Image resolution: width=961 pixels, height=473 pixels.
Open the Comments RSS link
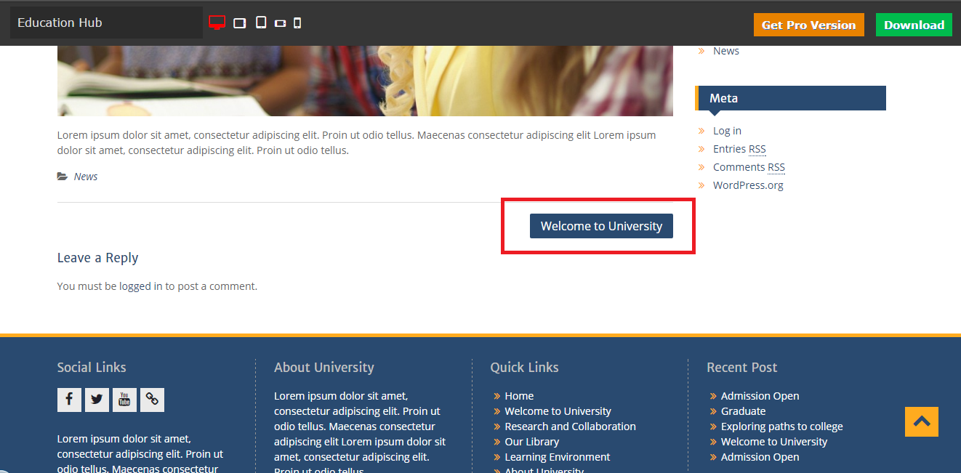(x=749, y=167)
